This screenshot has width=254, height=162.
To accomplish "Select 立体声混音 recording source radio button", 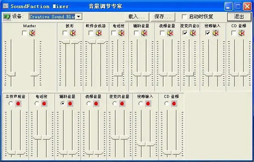I will click(11, 104).
